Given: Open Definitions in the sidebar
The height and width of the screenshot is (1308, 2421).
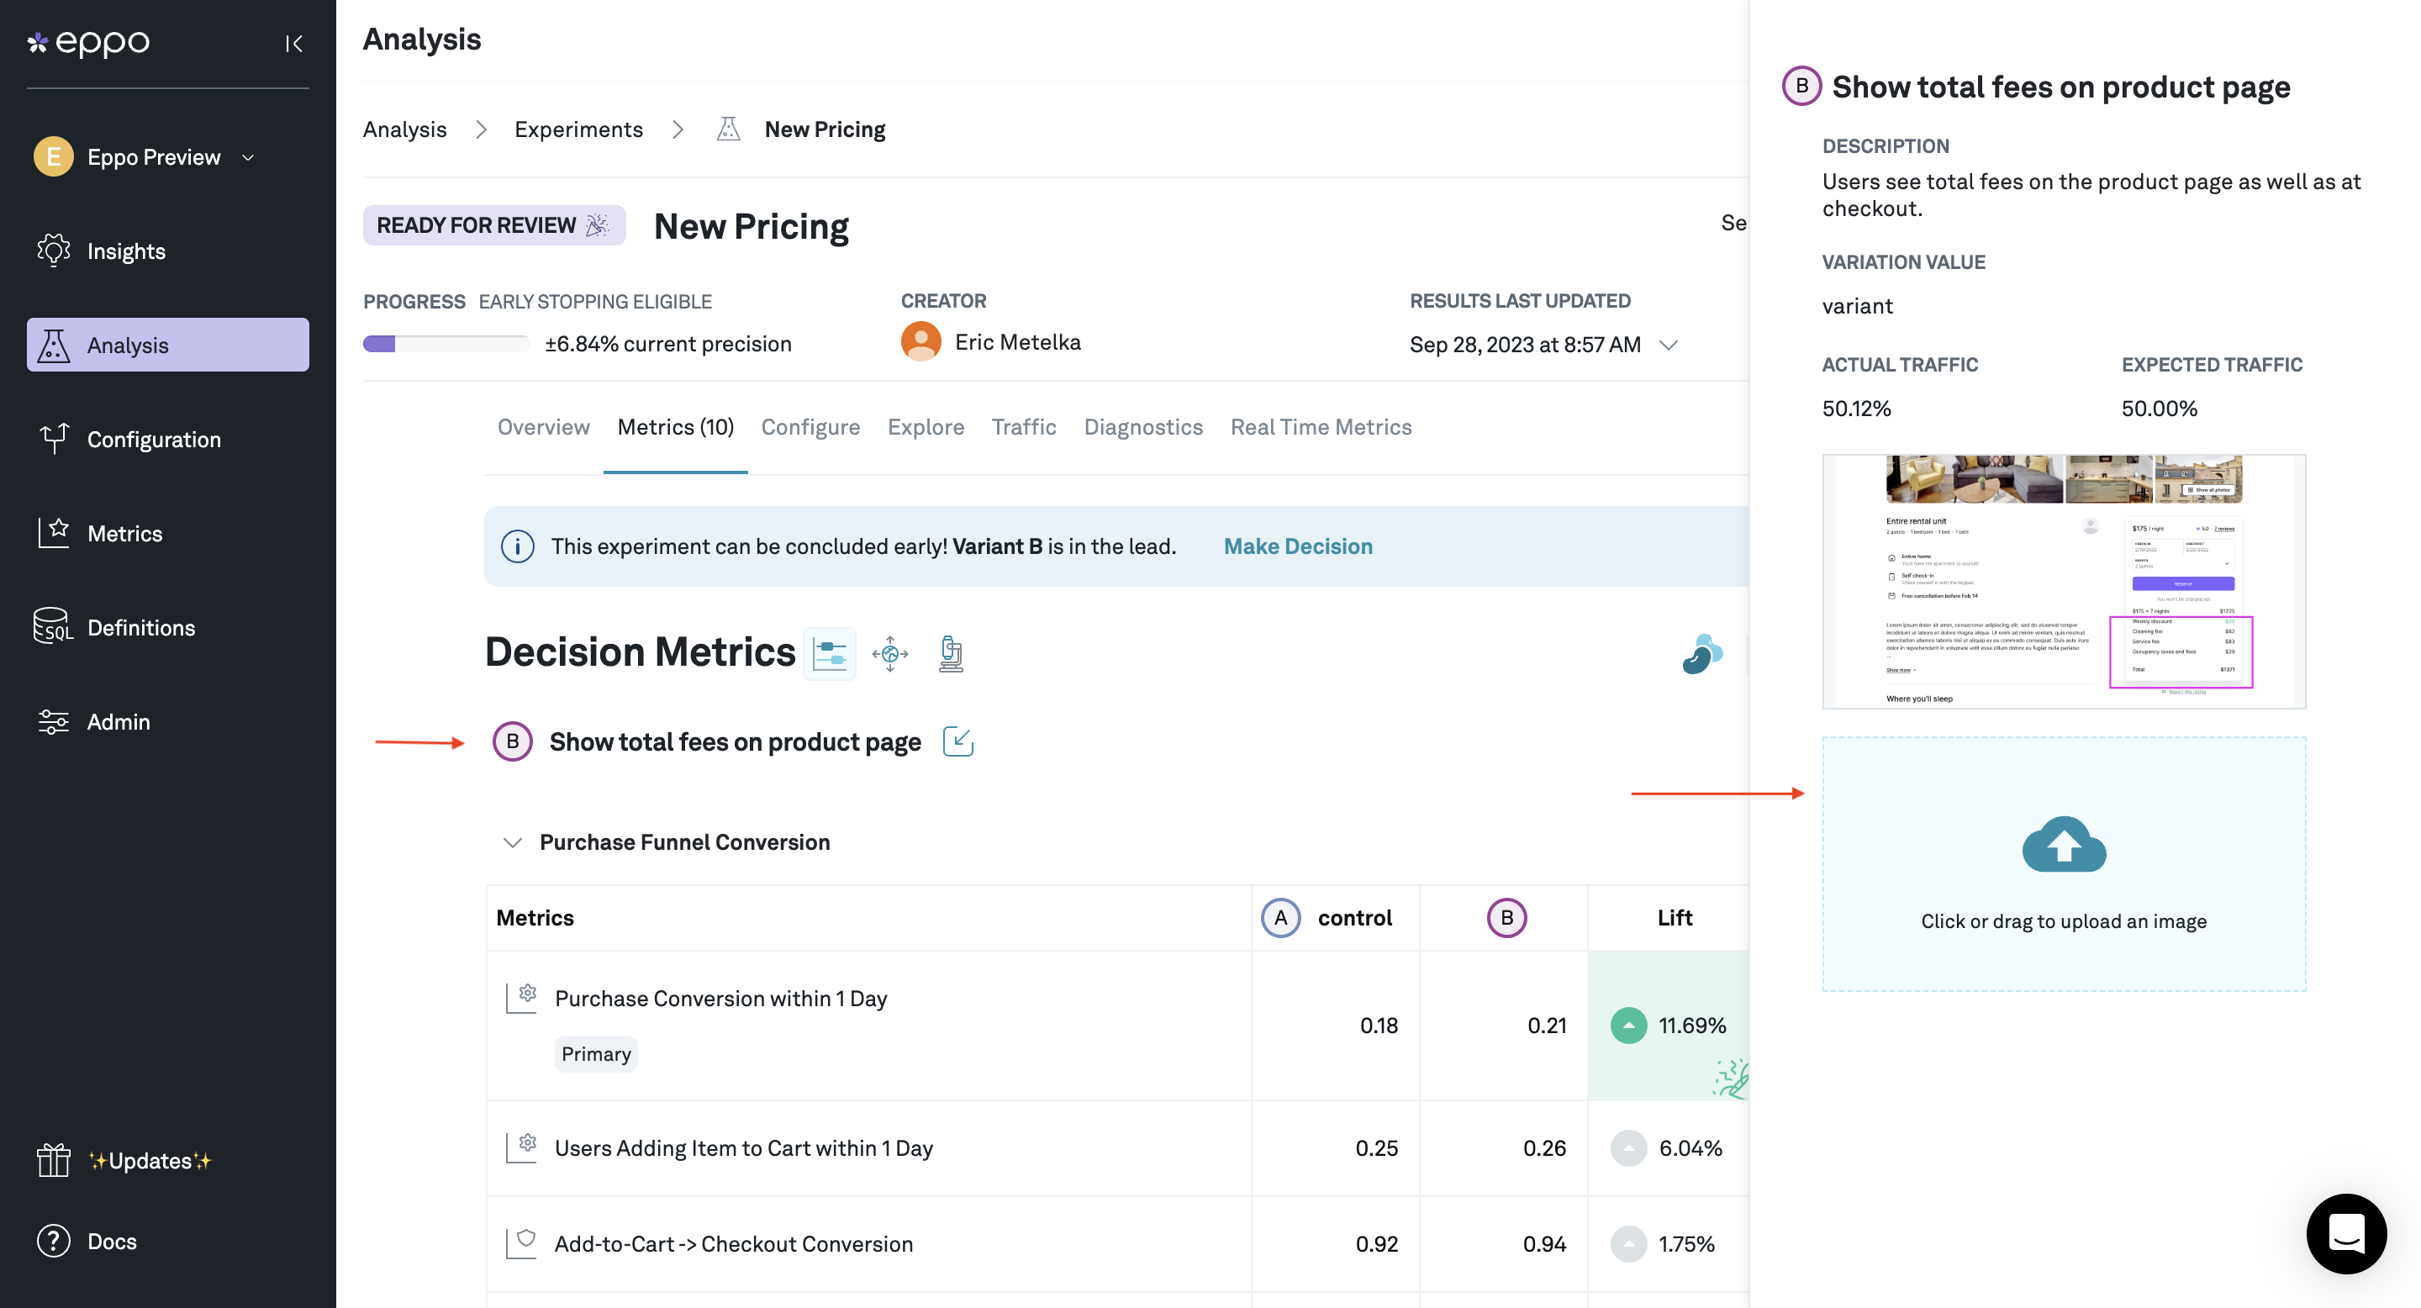Looking at the screenshot, I should click(x=140, y=627).
